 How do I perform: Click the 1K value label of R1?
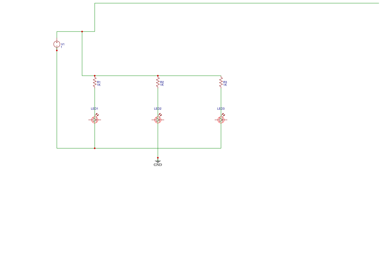(99, 85)
